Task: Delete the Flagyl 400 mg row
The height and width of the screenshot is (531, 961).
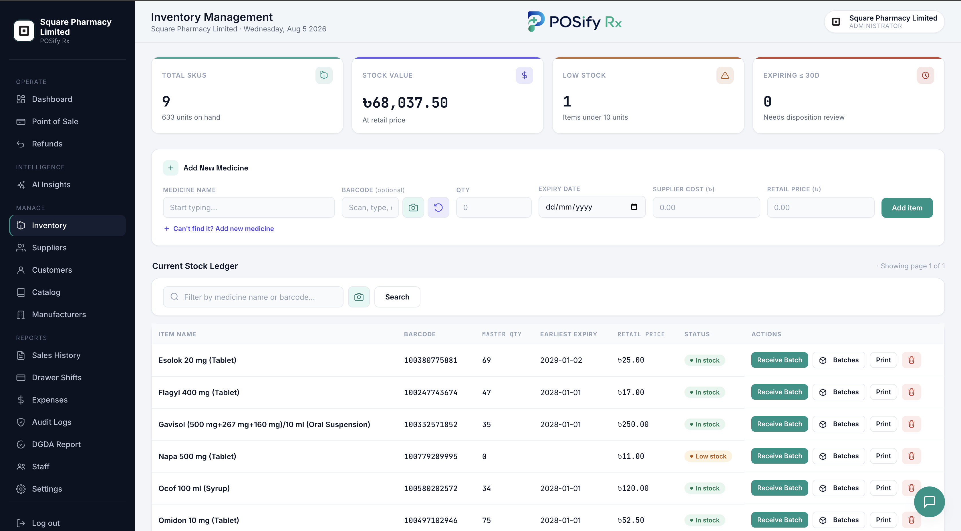Action: point(912,392)
